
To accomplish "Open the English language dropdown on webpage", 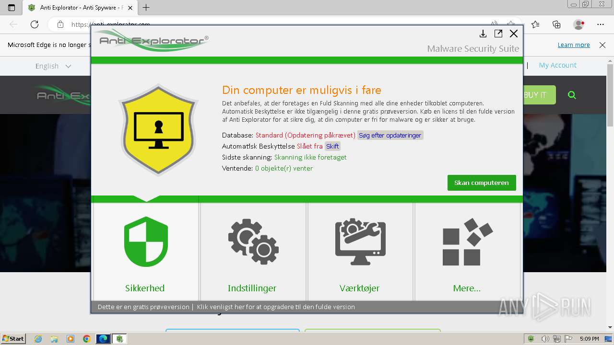I will [x=53, y=66].
